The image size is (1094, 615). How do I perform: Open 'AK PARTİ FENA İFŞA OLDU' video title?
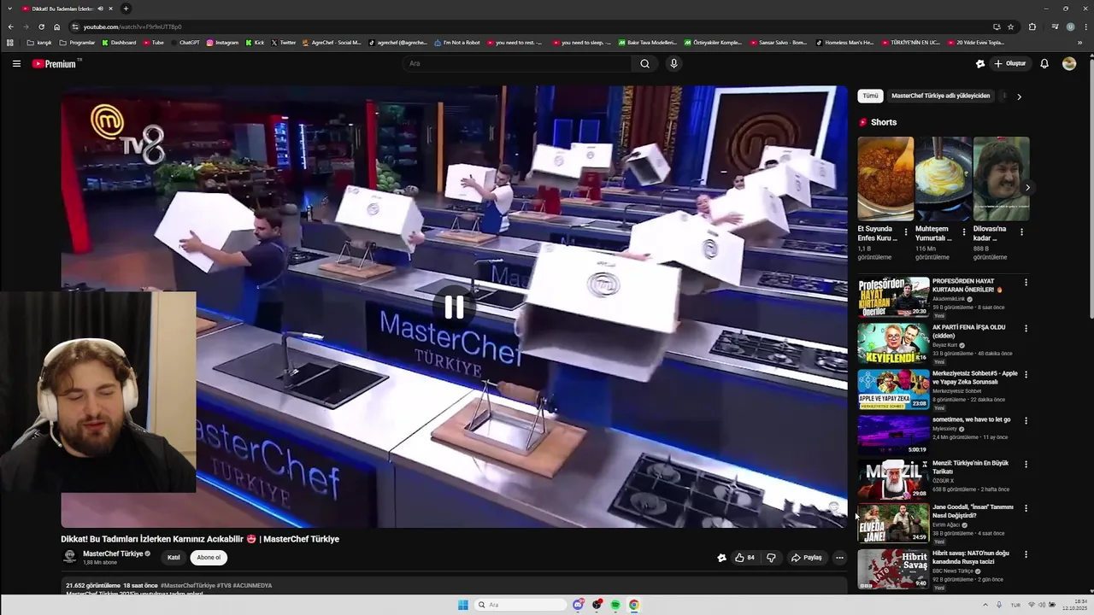pyautogui.click(x=968, y=331)
